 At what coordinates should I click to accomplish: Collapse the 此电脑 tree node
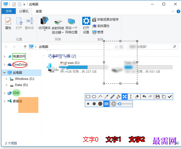tap(5, 73)
